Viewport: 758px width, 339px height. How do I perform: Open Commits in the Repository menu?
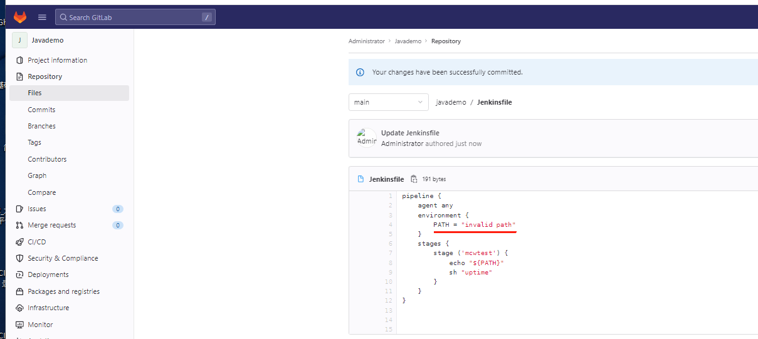[41, 110]
